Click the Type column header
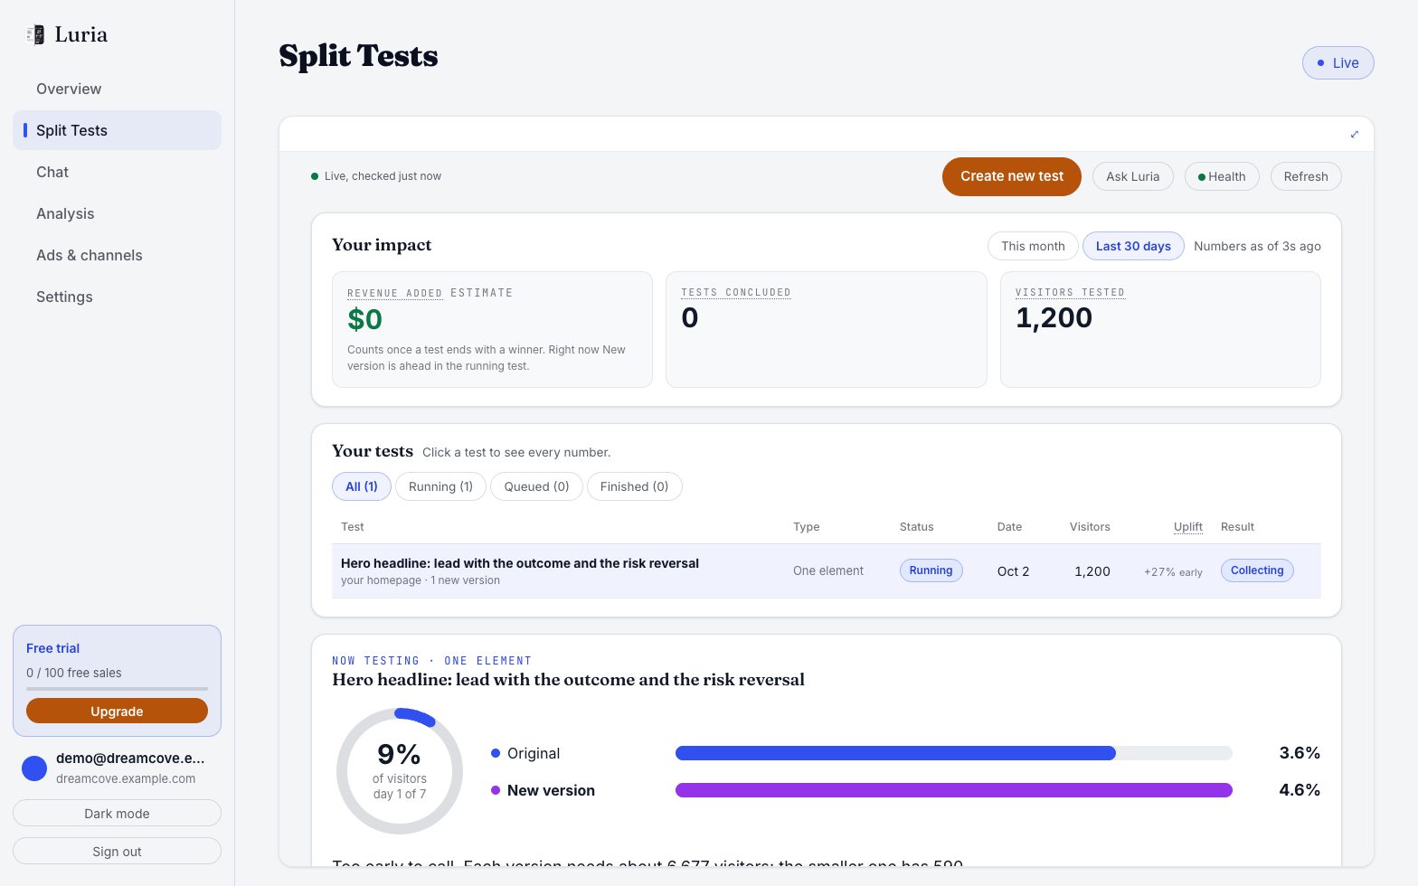This screenshot has height=886, width=1418. (806, 527)
